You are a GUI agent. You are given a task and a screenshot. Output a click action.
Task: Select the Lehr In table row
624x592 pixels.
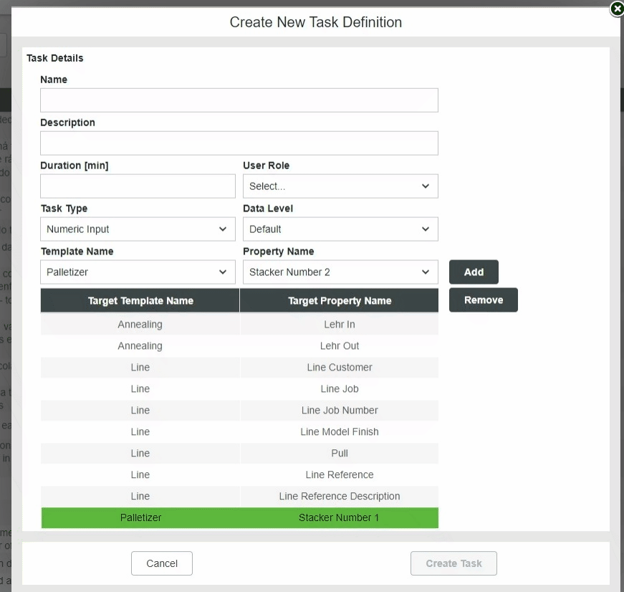point(239,325)
